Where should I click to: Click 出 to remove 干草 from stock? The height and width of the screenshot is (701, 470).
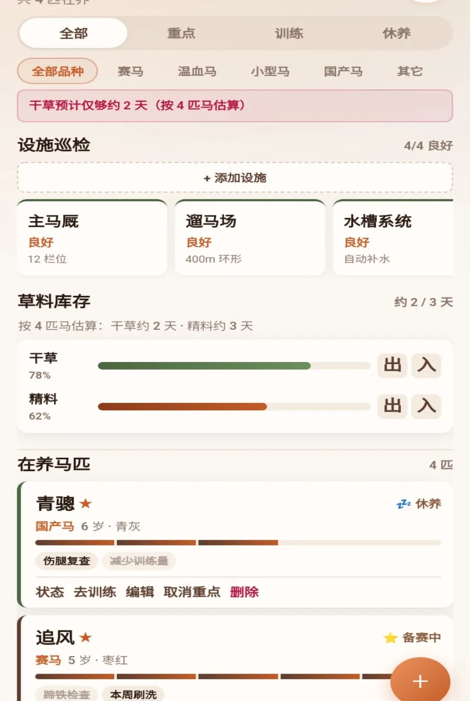click(x=392, y=365)
